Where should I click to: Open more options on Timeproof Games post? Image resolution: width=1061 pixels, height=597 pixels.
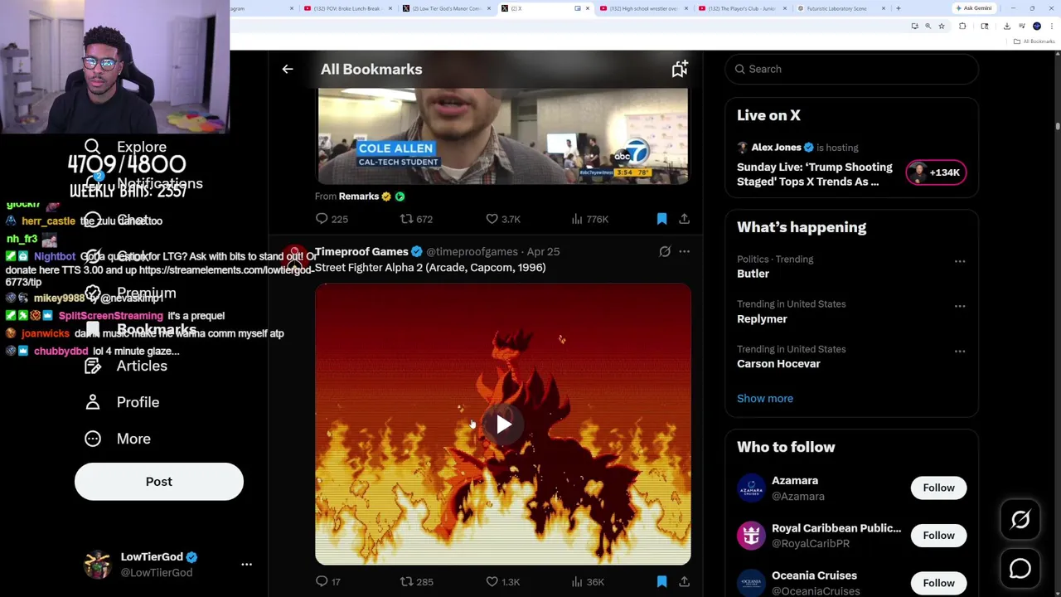684,251
